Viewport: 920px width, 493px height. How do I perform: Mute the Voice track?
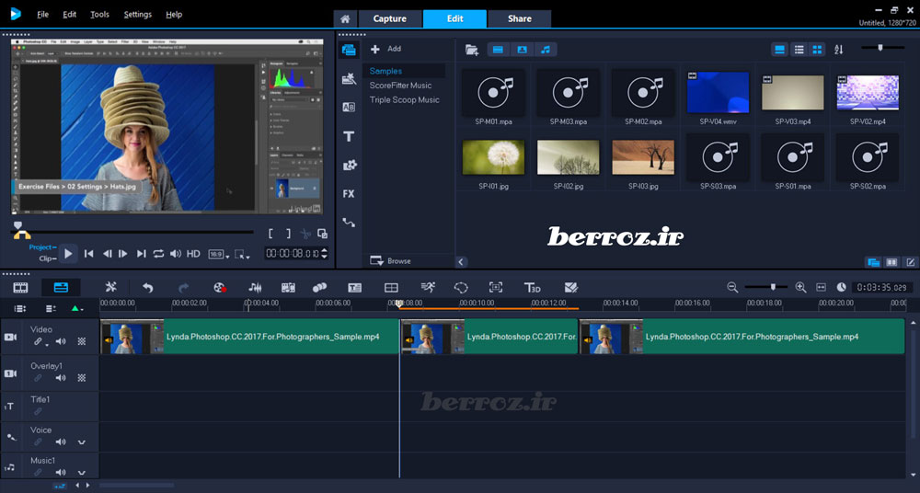(x=61, y=441)
